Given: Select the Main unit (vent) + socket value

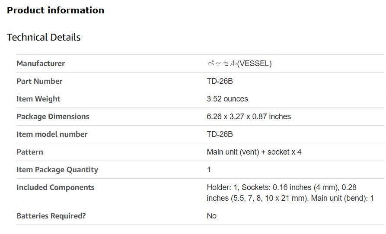Looking at the screenshot, I should 254,152.
